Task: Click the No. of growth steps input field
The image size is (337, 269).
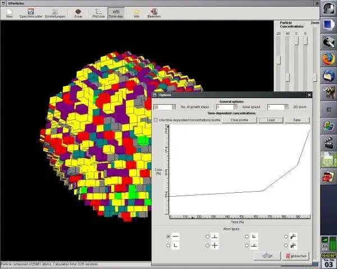Action: coord(163,107)
